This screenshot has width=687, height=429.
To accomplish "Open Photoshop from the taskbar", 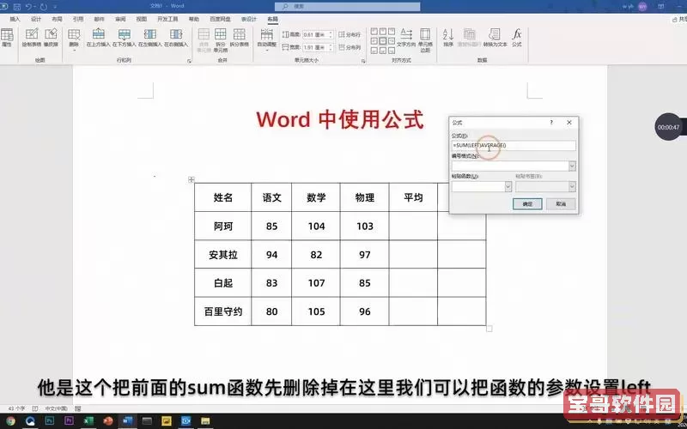I will click(x=50, y=421).
